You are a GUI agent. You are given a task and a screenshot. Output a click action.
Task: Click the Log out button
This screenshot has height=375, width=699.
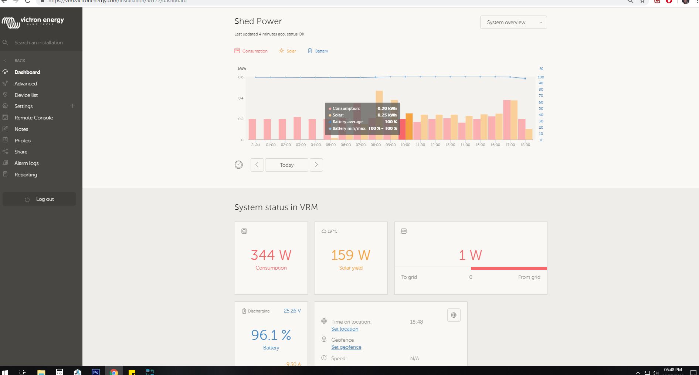pyautogui.click(x=39, y=199)
